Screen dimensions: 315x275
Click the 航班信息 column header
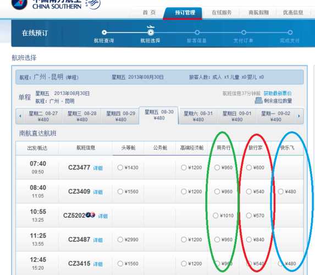pyautogui.click(x=86, y=148)
